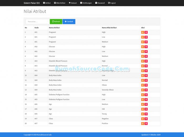Edit the Glucose High attribute value

(x=143, y=47)
